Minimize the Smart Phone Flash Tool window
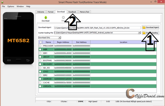The image size is (165, 106). pyautogui.click(x=151, y=2)
